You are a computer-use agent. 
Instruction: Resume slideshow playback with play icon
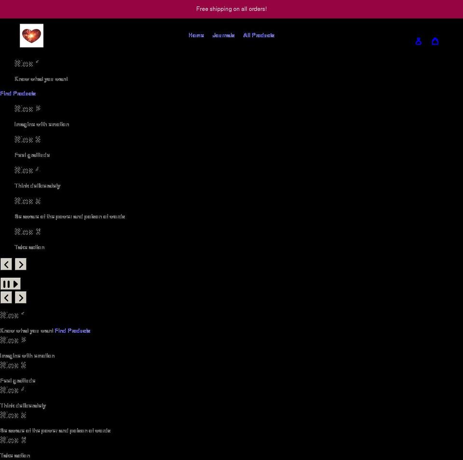click(x=15, y=284)
